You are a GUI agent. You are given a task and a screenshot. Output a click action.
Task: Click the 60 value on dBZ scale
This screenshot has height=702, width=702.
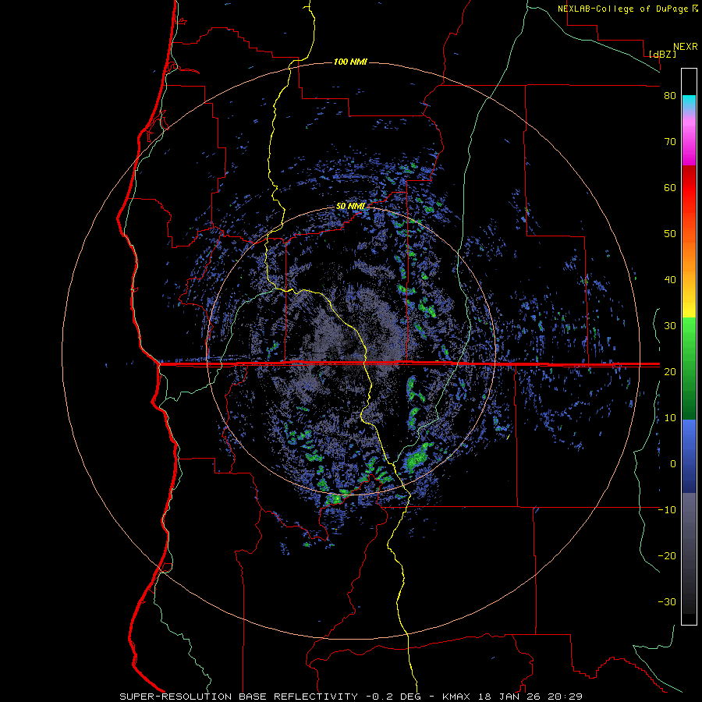[x=670, y=188]
